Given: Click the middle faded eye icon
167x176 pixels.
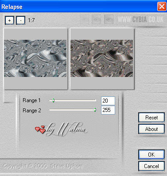Looking at the screenshot, I should [x=96, y=19].
